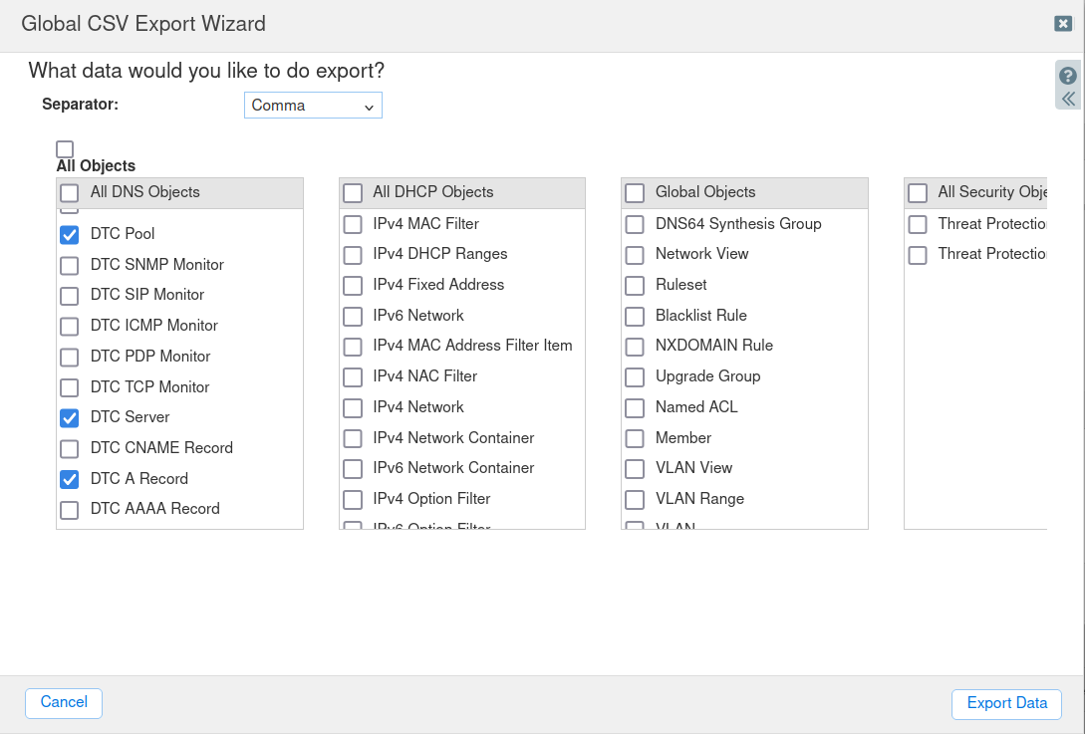This screenshot has width=1085, height=734.
Task: Click the Export Data button
Action: pyautogui.click(x=1006, y=704)
